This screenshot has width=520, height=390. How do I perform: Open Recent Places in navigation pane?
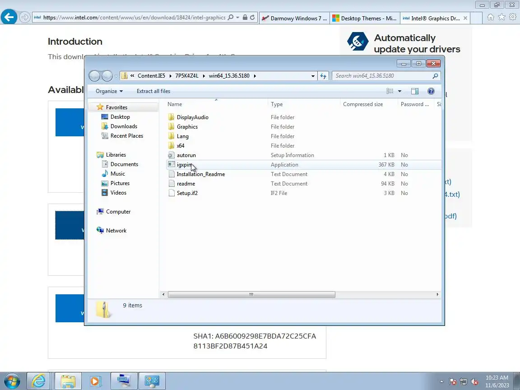coord(127,135)
